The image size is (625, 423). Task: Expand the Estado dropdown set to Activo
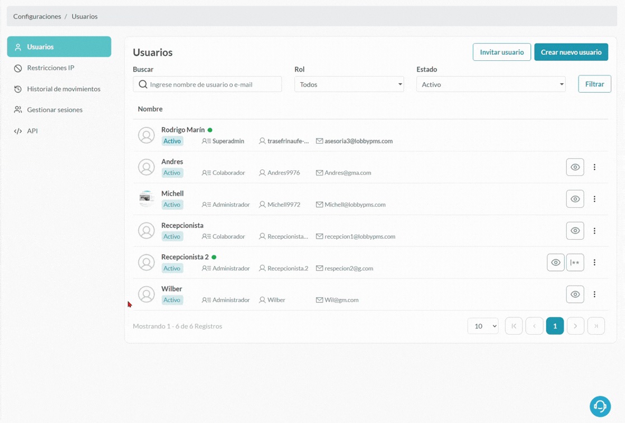pos(490,84)
